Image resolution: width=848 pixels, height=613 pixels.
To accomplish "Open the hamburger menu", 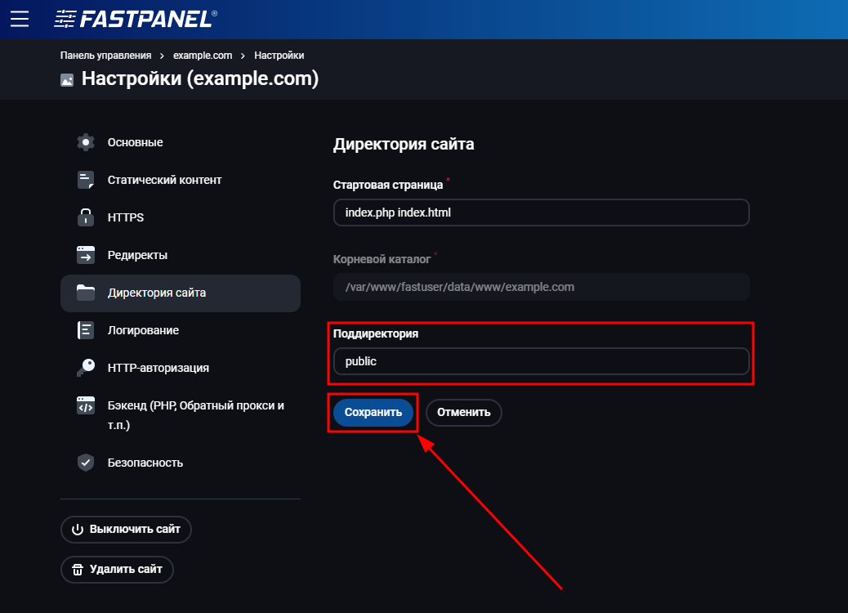I will (19, 18).
